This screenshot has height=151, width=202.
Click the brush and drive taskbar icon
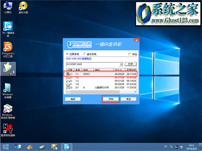30,147
